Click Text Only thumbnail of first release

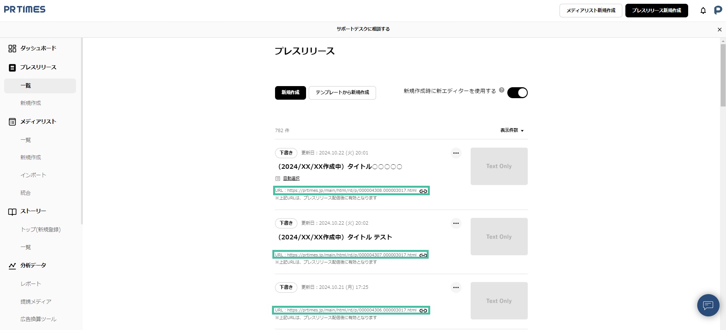(499, 166)
